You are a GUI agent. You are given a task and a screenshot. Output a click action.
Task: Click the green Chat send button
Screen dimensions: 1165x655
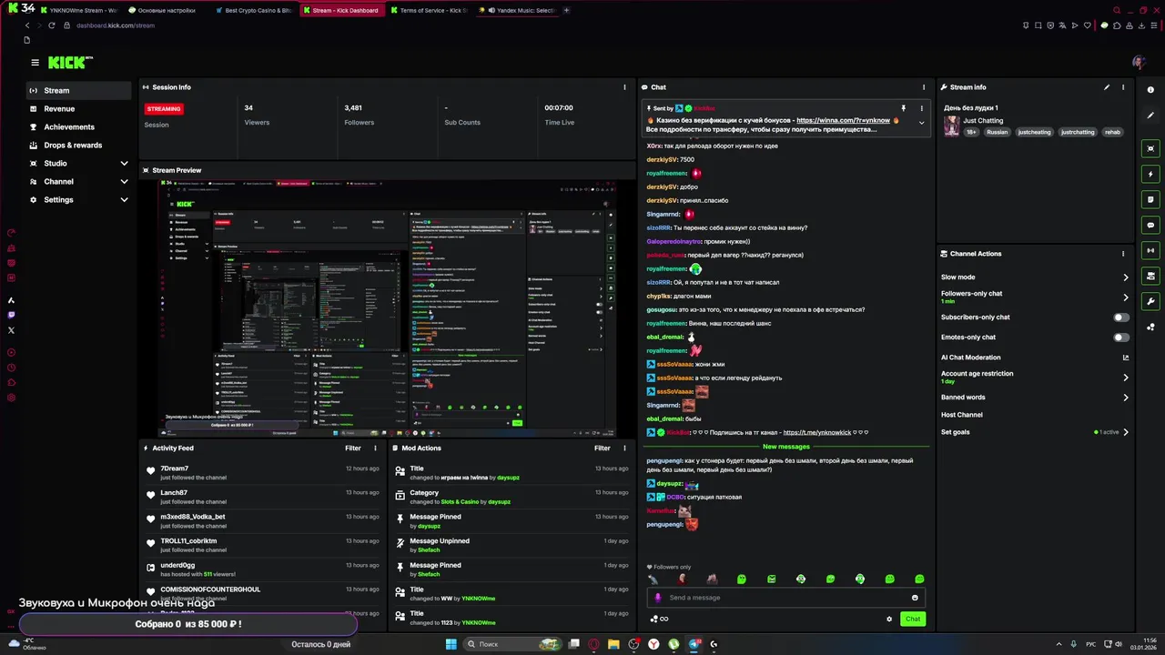coord(913,619)
